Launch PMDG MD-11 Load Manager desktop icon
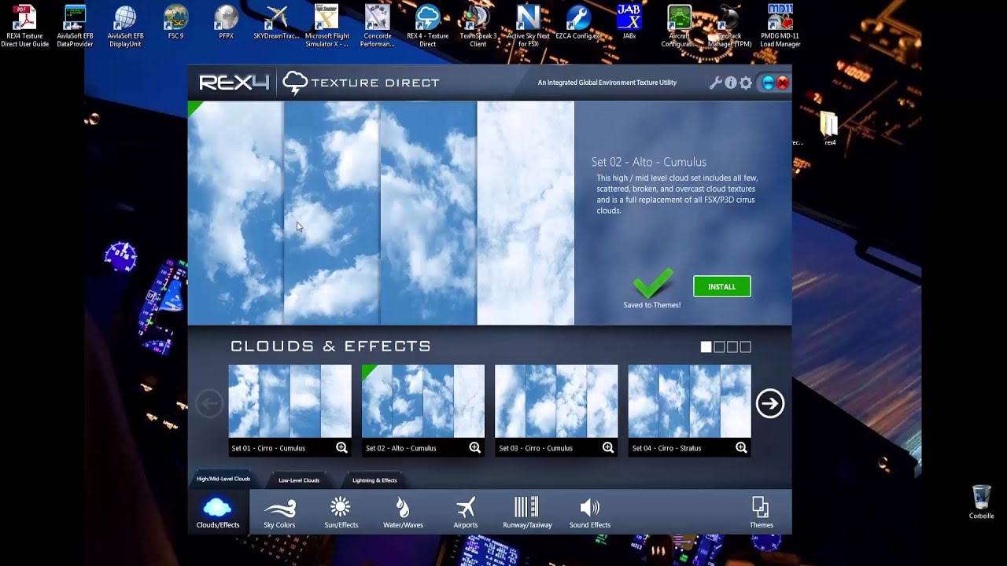This screenshot has height=566, width=1007. tap(780, 26)
